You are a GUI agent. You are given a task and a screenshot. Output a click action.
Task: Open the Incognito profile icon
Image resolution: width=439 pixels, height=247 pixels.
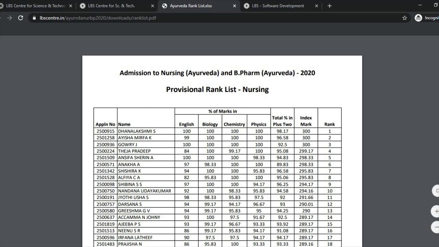click(418, 18)
